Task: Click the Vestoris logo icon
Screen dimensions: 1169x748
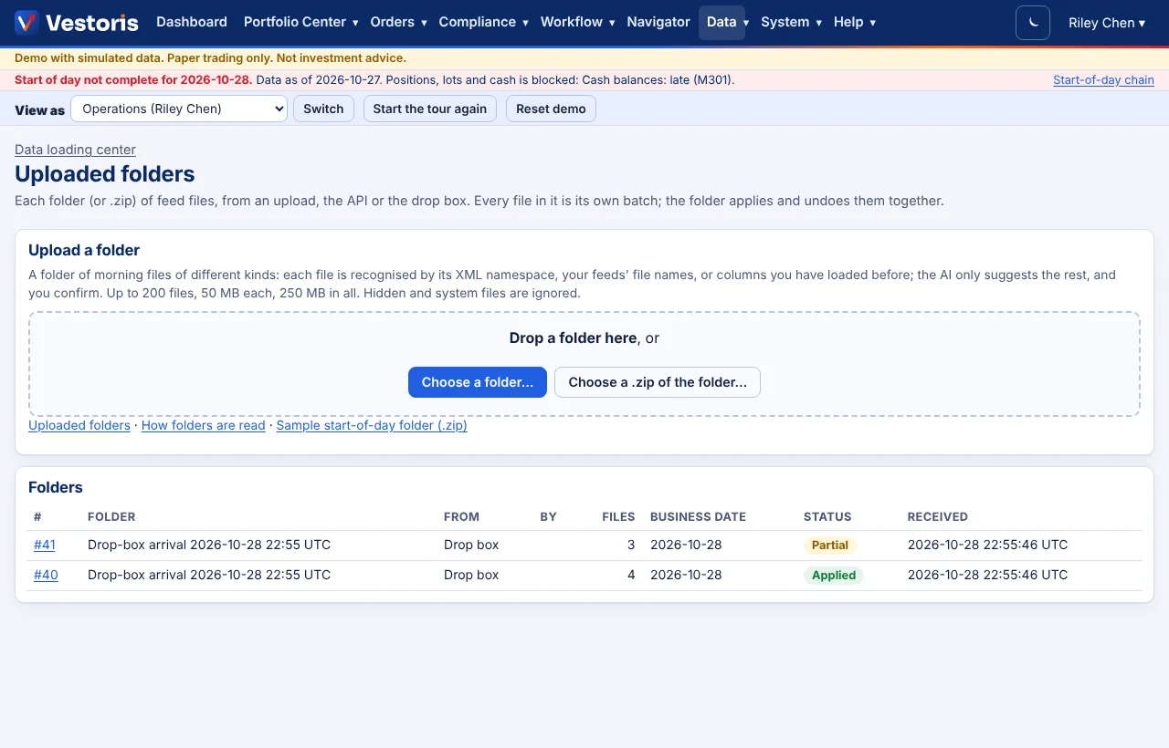Action: click(x=26, y=23)
